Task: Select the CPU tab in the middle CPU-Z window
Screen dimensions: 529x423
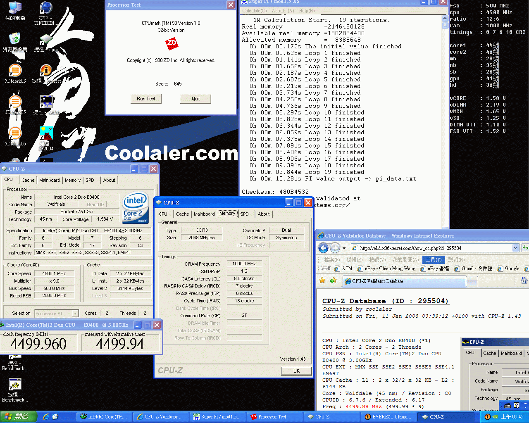Action: [163, 214]
